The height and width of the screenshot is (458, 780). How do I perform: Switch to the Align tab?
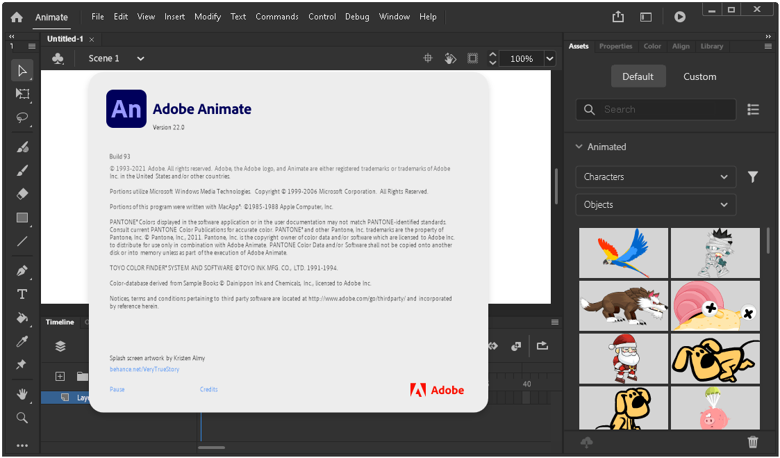[681, 47]
